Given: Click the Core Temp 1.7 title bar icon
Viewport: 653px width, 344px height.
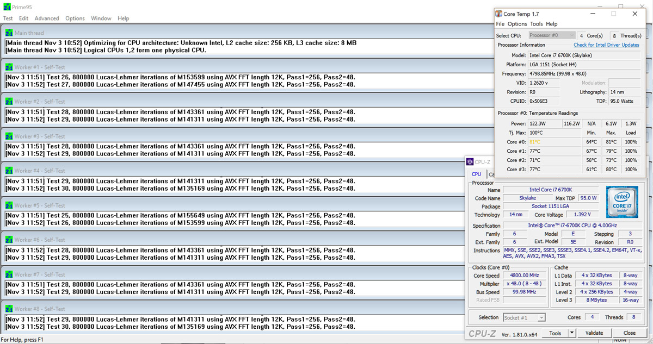Looking at the screenshot, I should click(499, 14).
